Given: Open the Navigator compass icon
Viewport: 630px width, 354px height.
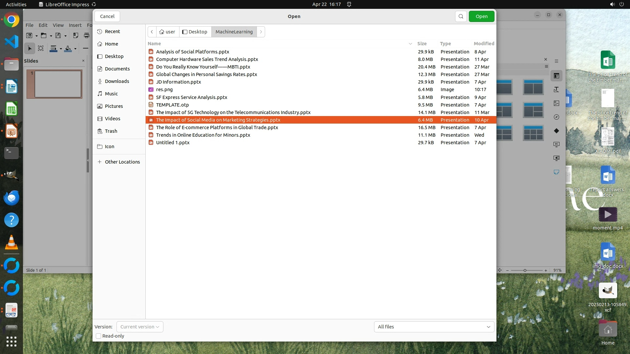Looking at the screenshot, I should tap(556, 117).
